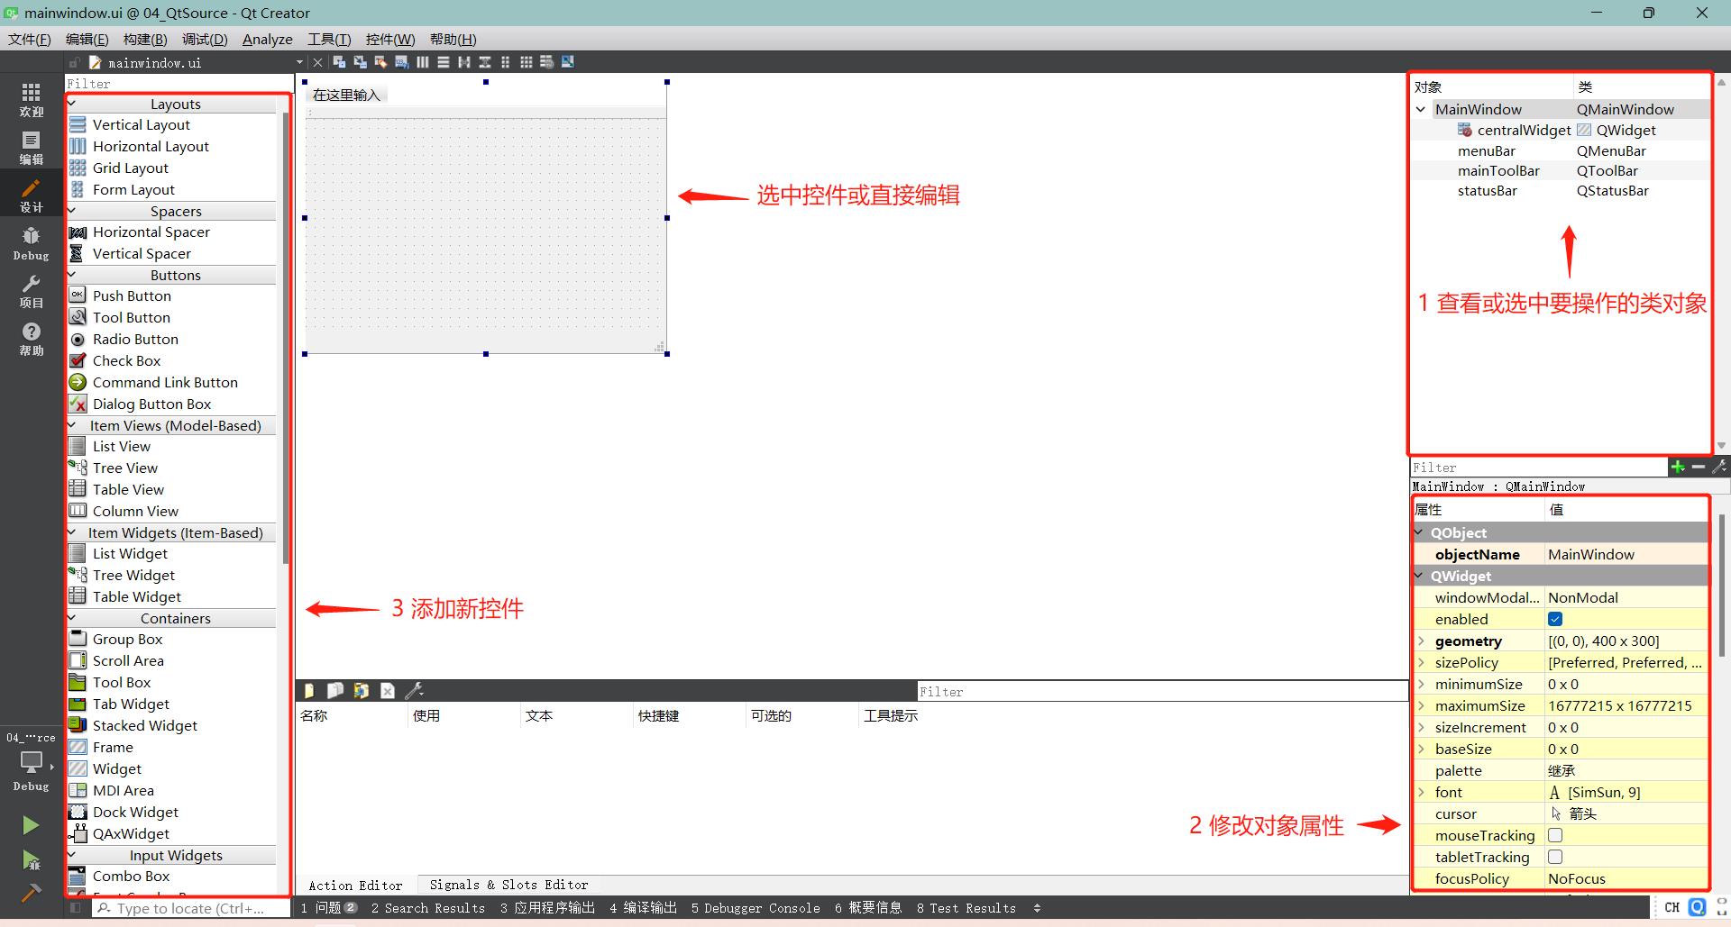Open the 帮助 (Help) mode
This screenshot has height=927, width=1731.
pyautogui.click(x=32, y=340)
